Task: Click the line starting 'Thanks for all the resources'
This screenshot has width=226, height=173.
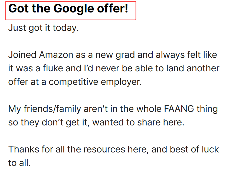Action: (x=114, y=149)
